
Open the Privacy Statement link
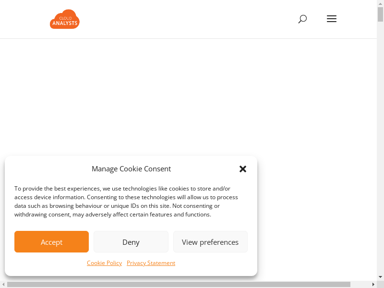coord(151,263)
